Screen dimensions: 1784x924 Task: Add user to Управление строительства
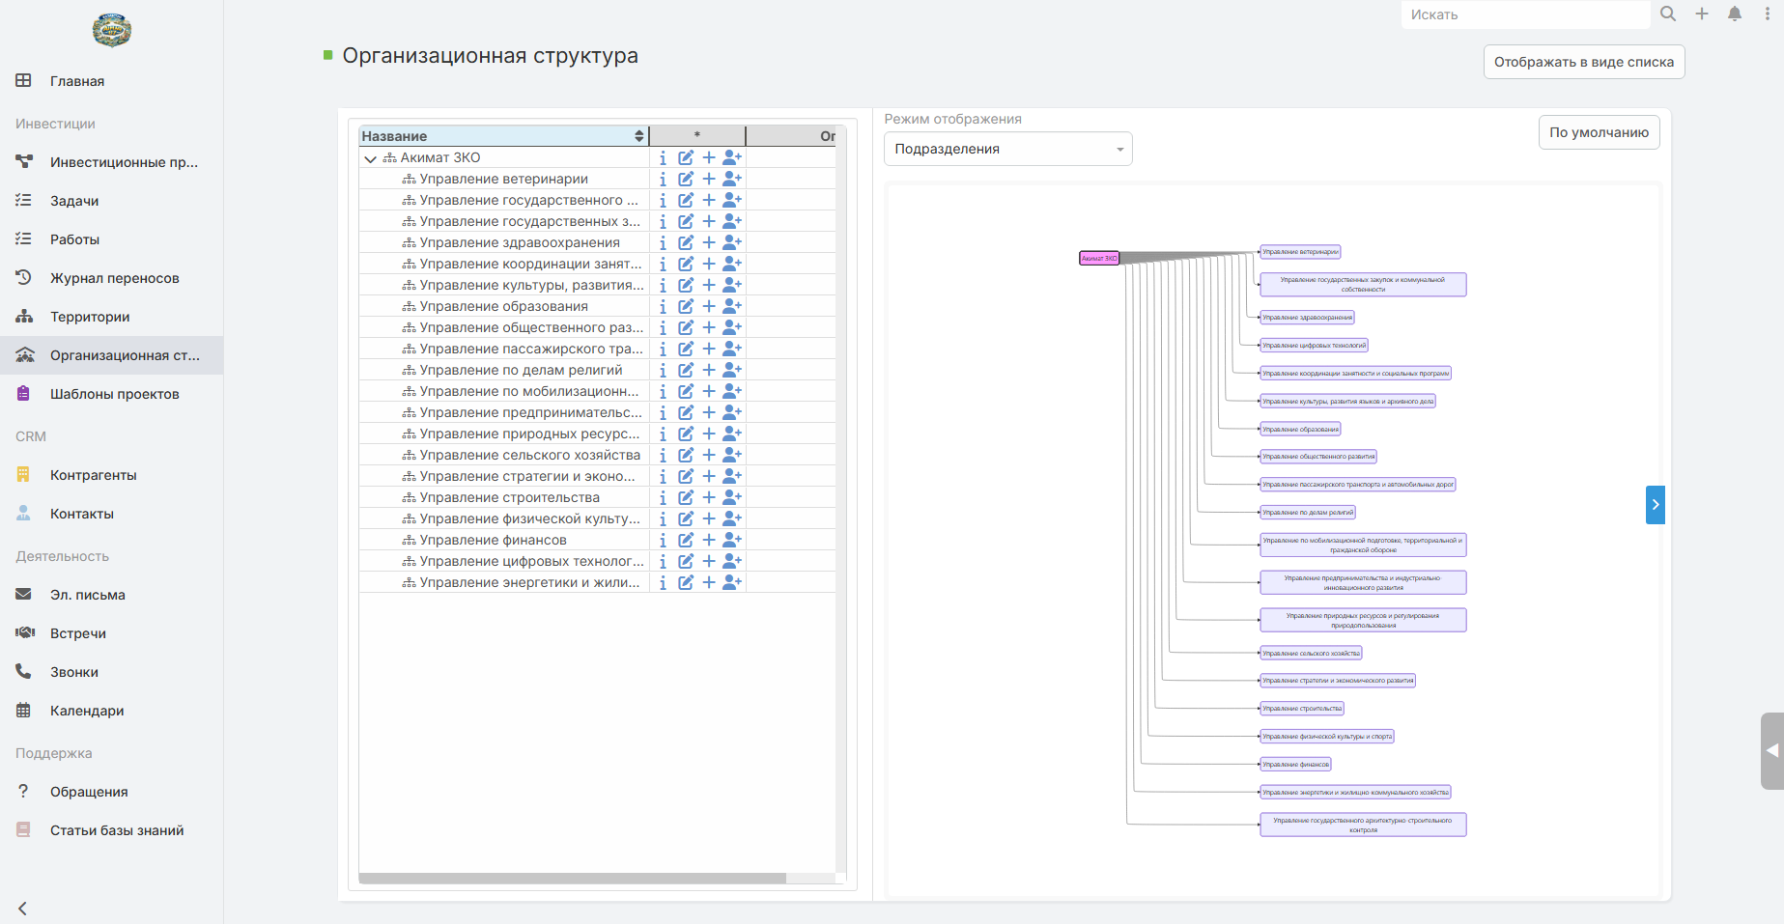click(x=732, y=497)
